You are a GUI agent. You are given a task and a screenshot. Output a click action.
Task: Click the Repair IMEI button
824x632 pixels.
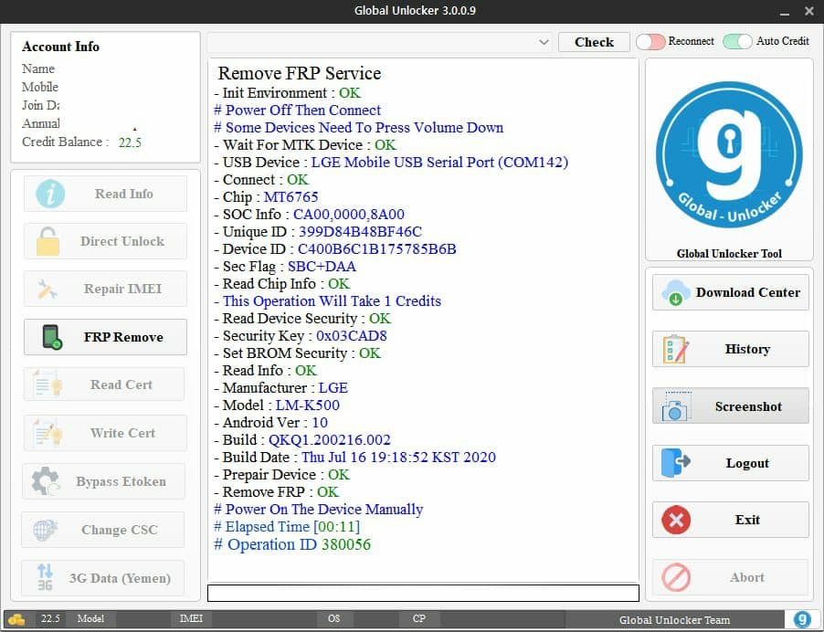click(x=104, y=290)
